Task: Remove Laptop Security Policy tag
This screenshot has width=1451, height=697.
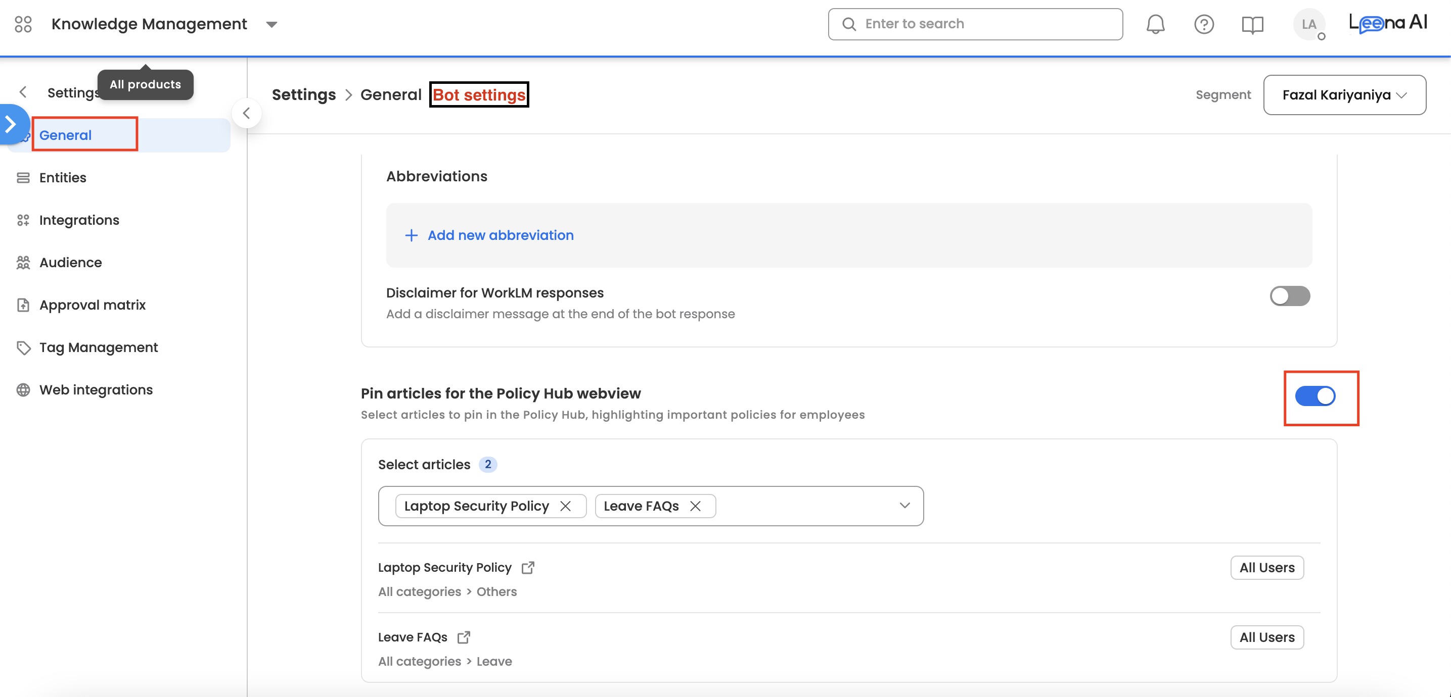Action: tap(566, 506)
